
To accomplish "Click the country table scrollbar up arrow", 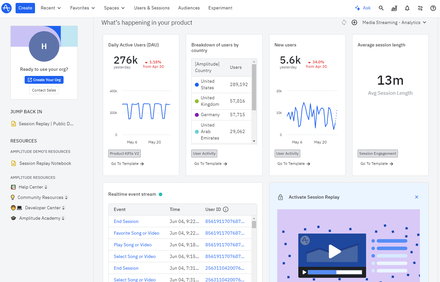I will pyautogui.click(x=254, y=61).
